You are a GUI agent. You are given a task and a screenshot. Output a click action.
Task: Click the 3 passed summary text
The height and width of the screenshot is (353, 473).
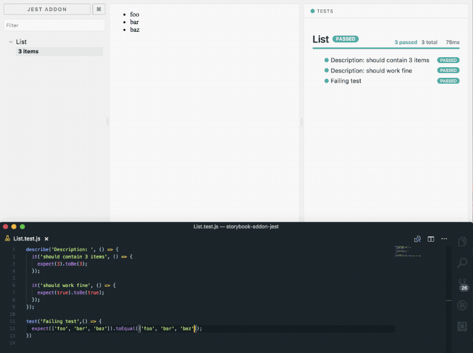click(406, 42)
